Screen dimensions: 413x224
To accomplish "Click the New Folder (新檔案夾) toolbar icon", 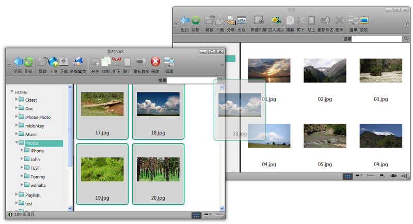I will (x=78, y=62).
